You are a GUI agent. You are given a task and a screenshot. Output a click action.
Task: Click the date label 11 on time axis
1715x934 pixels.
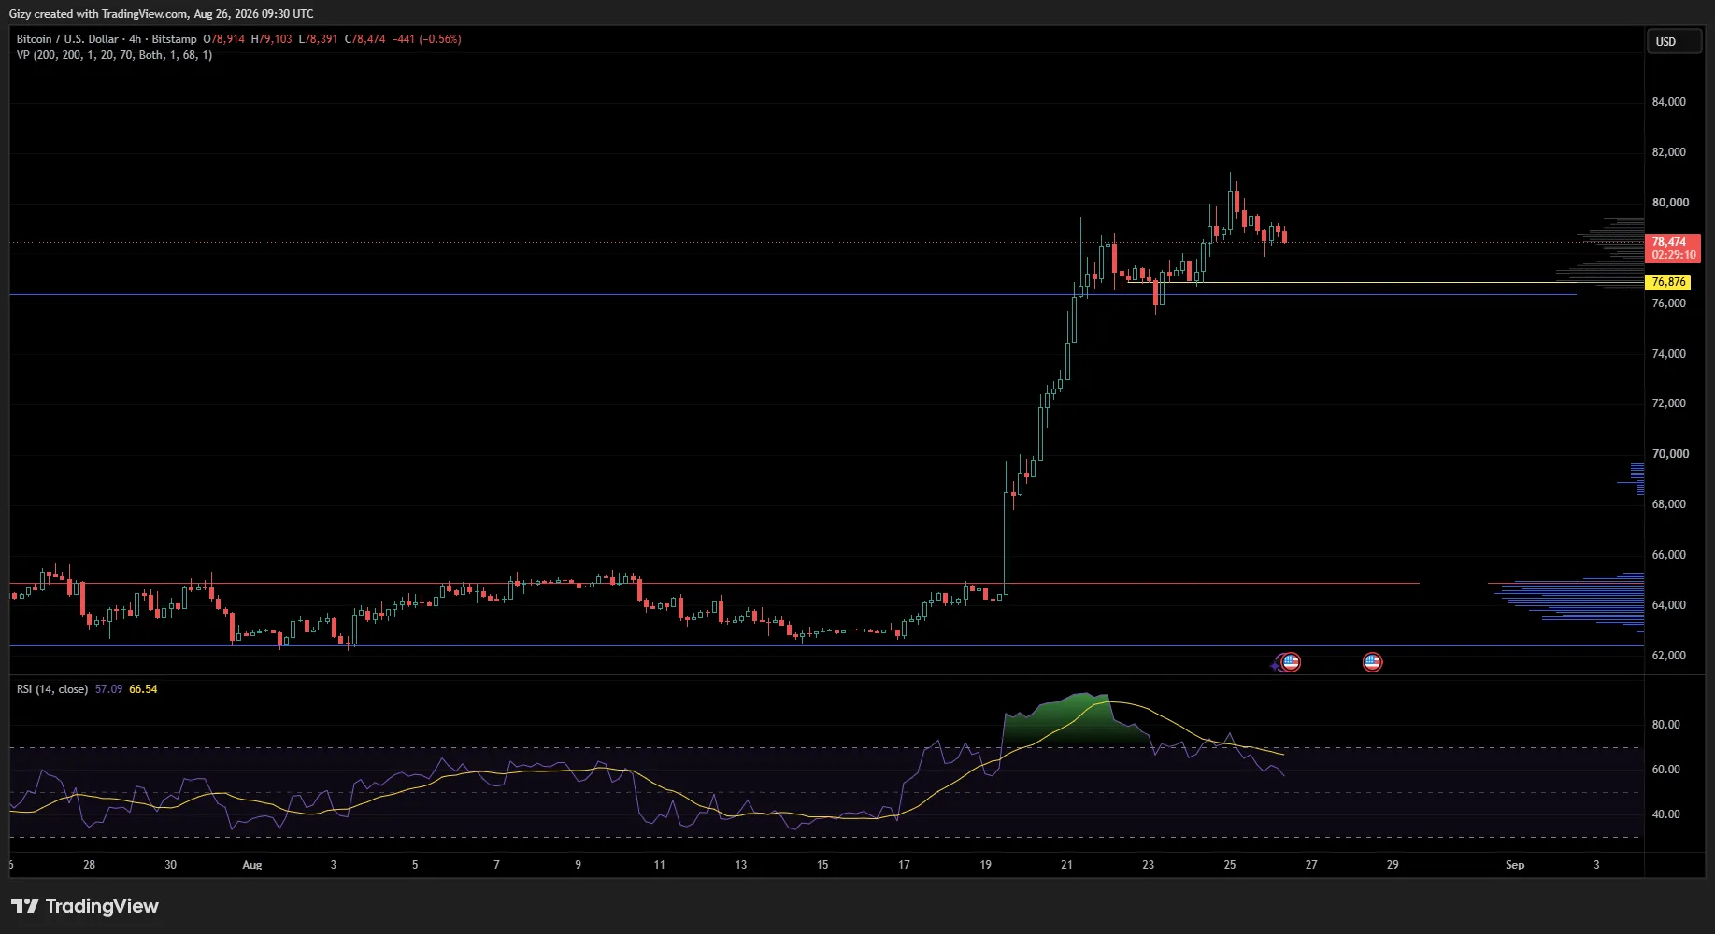659,865
